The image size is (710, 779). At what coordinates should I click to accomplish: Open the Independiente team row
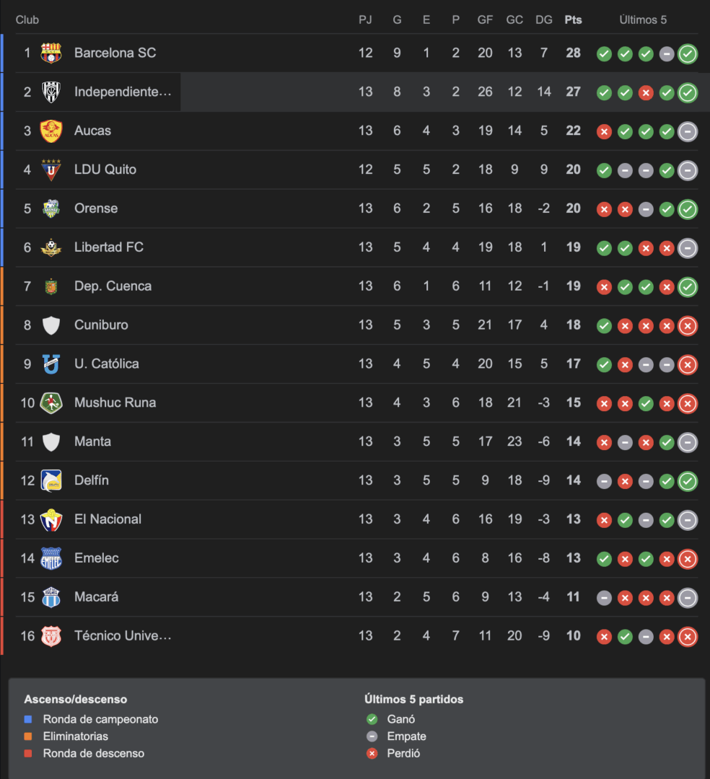tap(356, 92)
